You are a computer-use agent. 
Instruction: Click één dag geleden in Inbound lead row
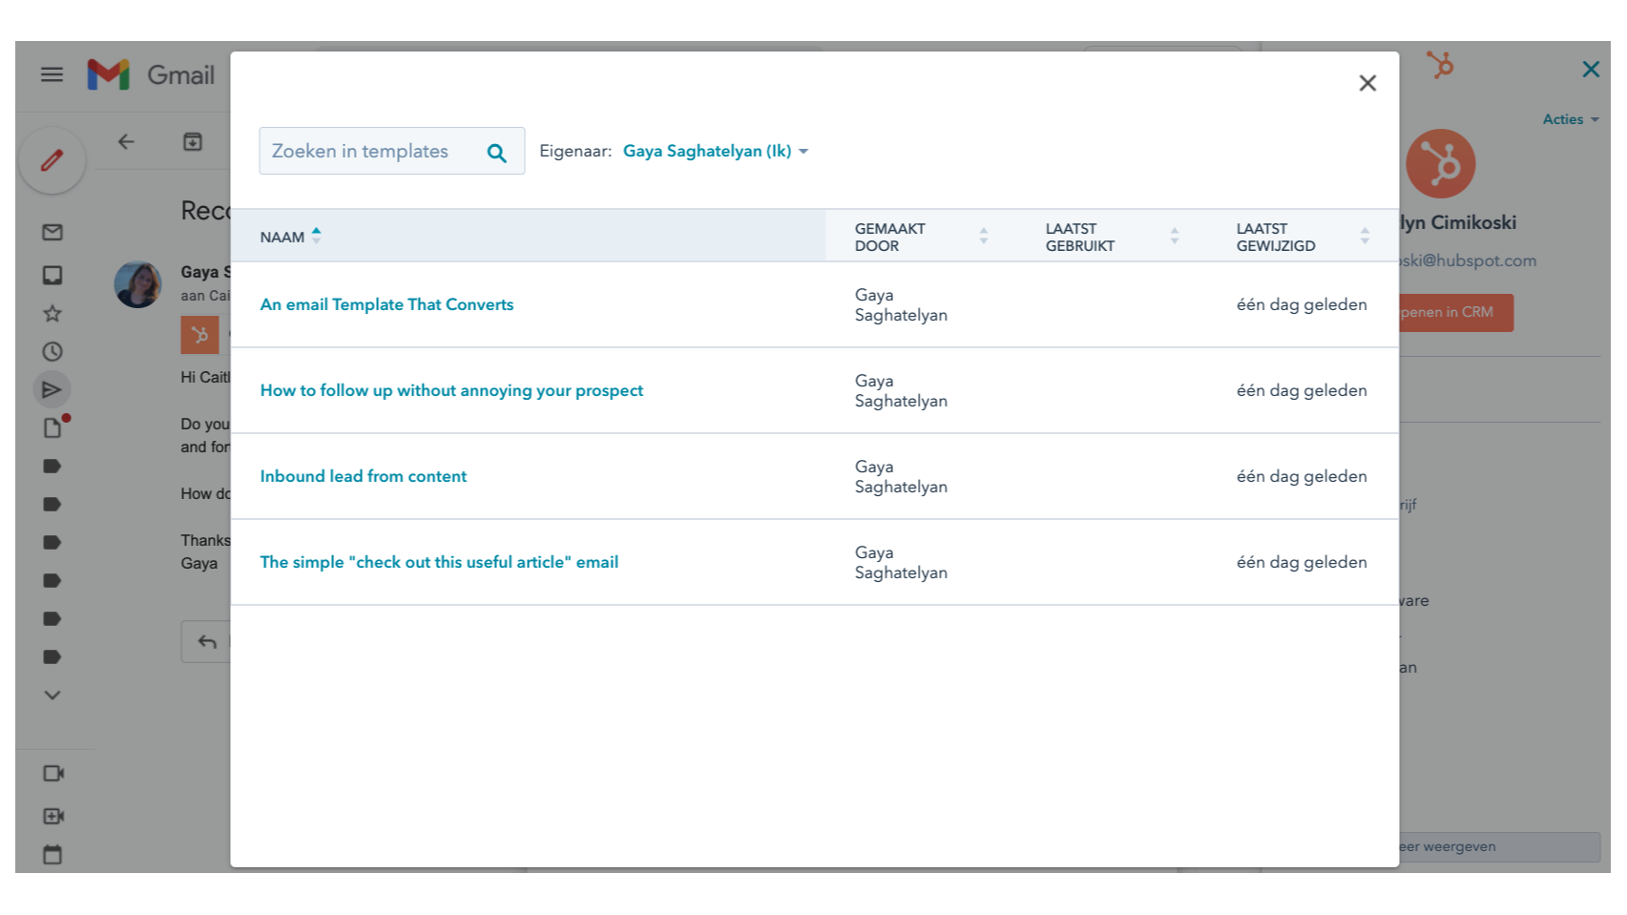(x=1302, y=476)
